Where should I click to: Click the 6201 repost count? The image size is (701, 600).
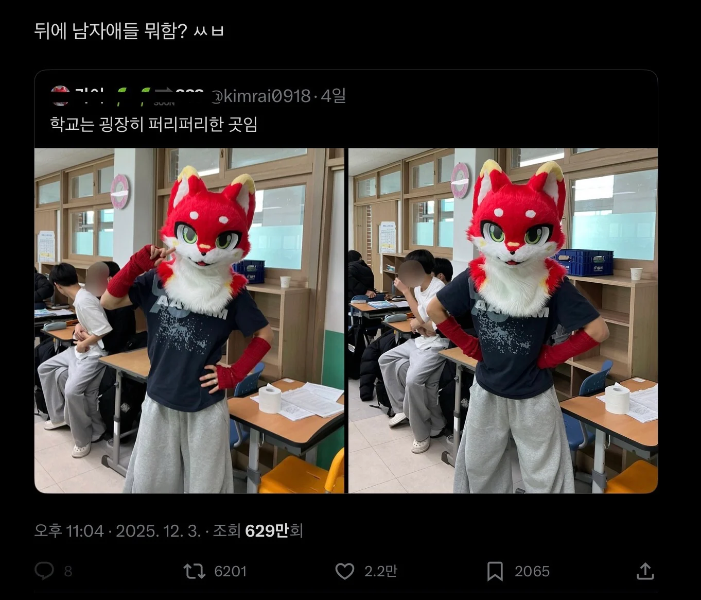coord(231,571)
